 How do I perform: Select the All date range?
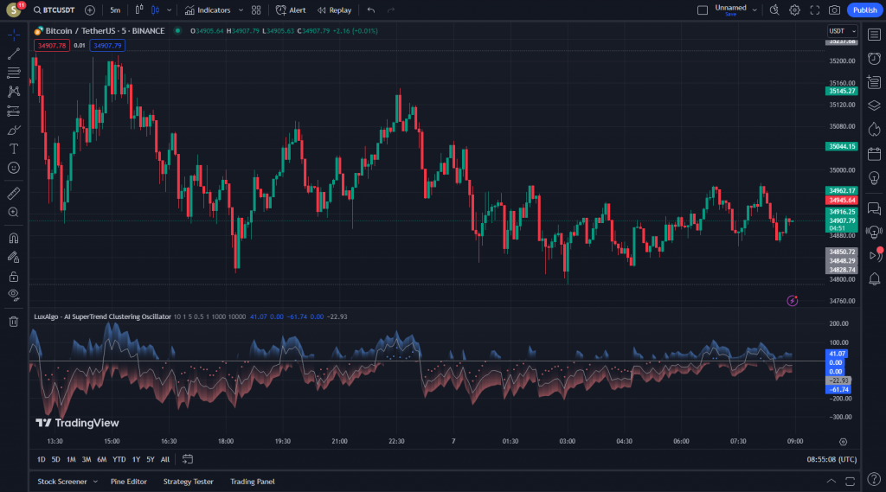pos(165,460)
